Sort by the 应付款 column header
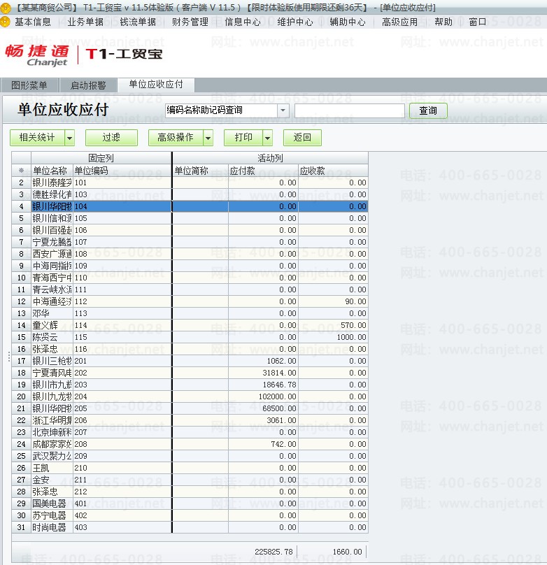The width and height of the screenshot is (547, 565). [264, 171]
